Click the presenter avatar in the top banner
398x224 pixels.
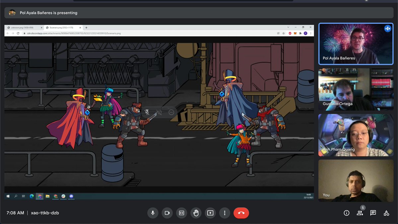coord(12,13)
